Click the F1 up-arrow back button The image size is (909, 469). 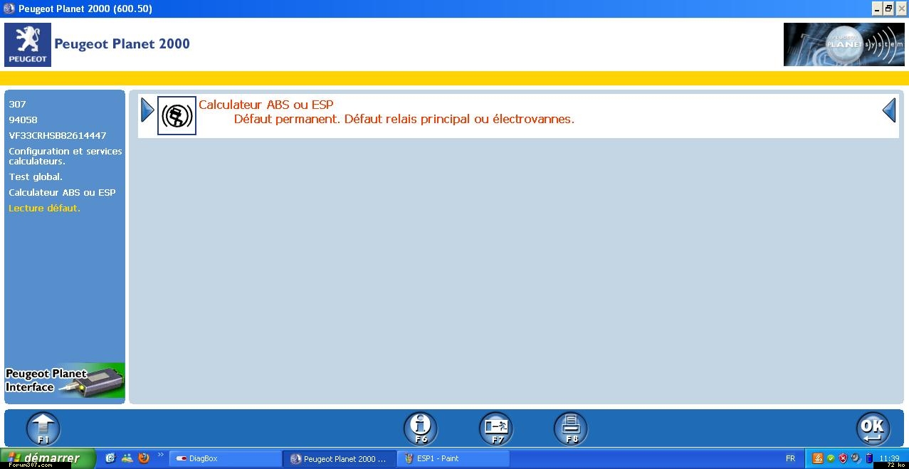coord(43,428)
